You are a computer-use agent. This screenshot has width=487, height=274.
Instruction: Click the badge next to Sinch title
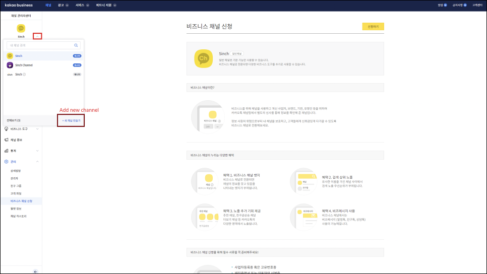pos(237,54)
